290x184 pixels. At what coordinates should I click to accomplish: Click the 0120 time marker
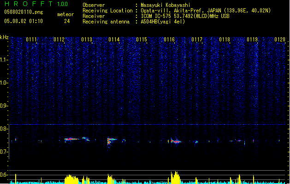pyautogui.click(x=280, y=40)
